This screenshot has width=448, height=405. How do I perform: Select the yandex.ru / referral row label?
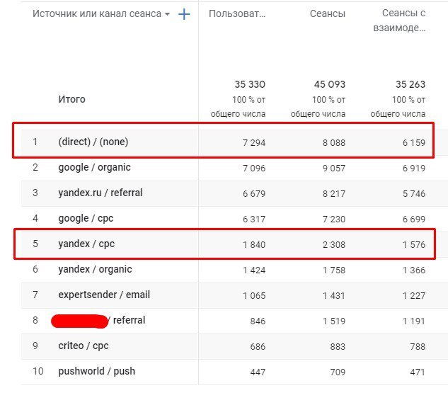click(x=100, y=193)
